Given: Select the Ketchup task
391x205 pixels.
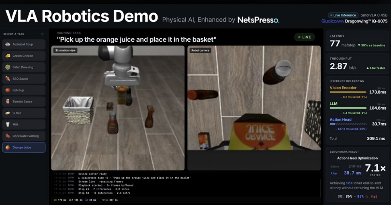Looking at the screenshot, I should tap(24, 90).
